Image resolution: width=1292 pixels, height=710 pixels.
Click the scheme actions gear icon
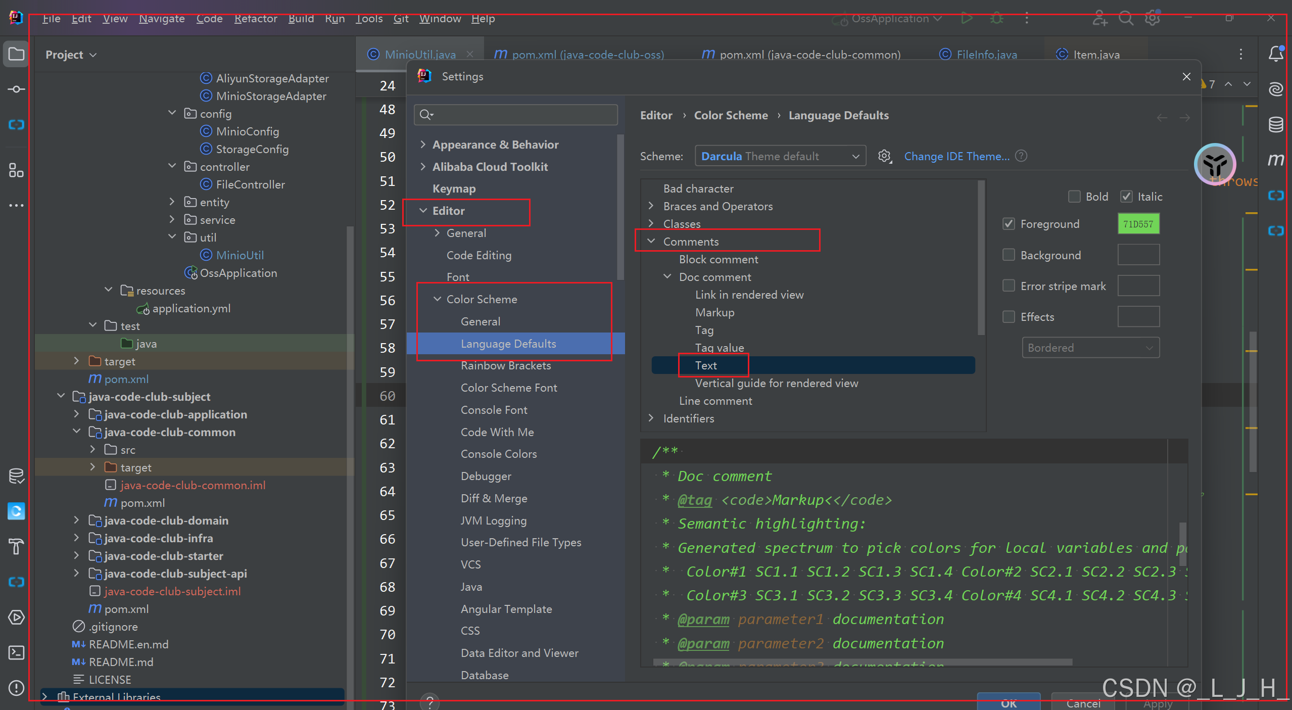coord(884,156)
